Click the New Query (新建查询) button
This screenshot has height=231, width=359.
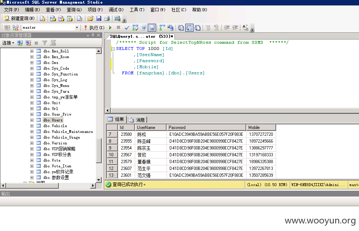click(x=19, y=18)
